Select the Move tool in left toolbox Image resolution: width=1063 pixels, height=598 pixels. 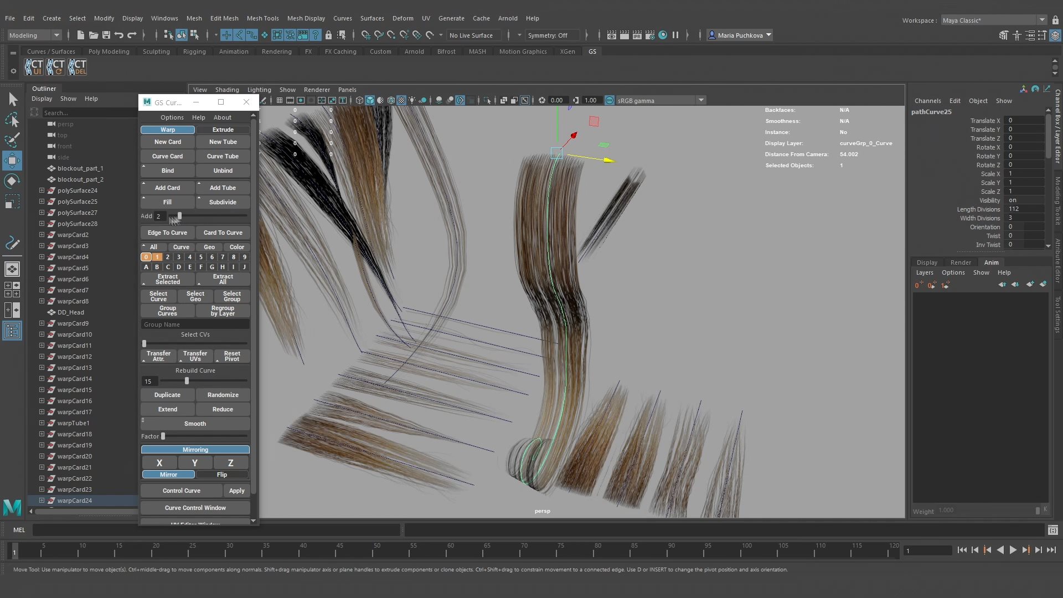tap(12, 161)
